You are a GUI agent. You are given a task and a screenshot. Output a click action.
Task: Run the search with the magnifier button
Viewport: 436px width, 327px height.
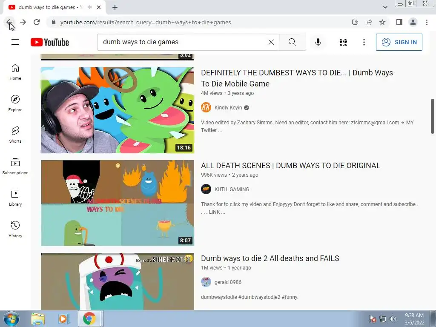(x=292, y=42)
